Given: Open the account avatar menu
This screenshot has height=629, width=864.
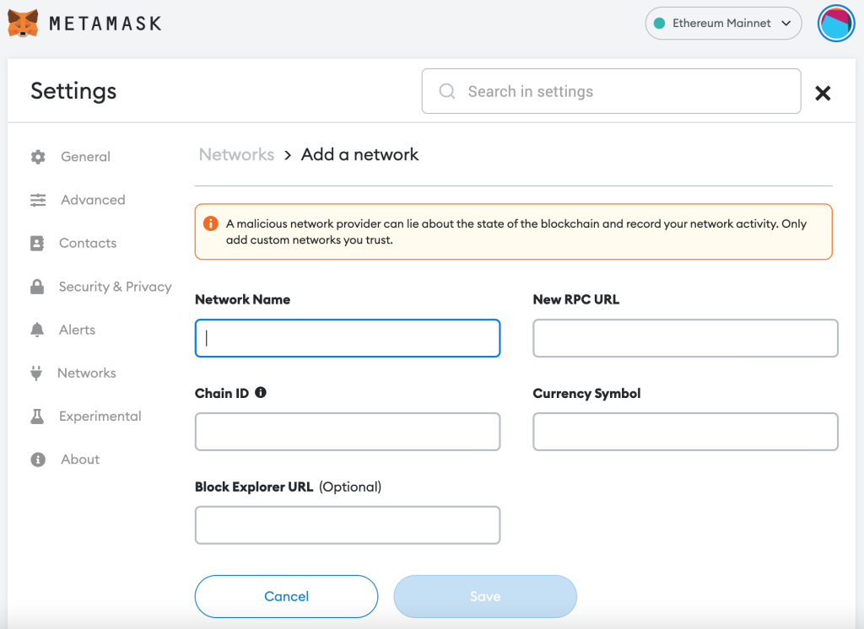Looking at the screenshot, I should point(836,23).
